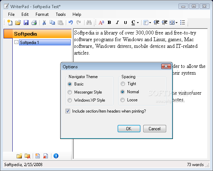Viewport: 213px width, 171px height.
Task: Open a file with the folder icon
Action: point(18,23)
